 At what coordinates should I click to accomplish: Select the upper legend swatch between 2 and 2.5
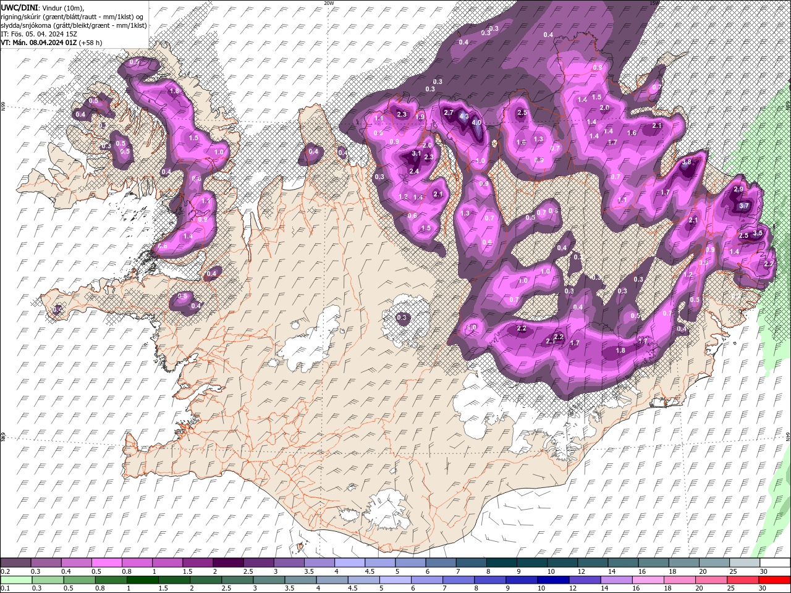tap(227, 563)
